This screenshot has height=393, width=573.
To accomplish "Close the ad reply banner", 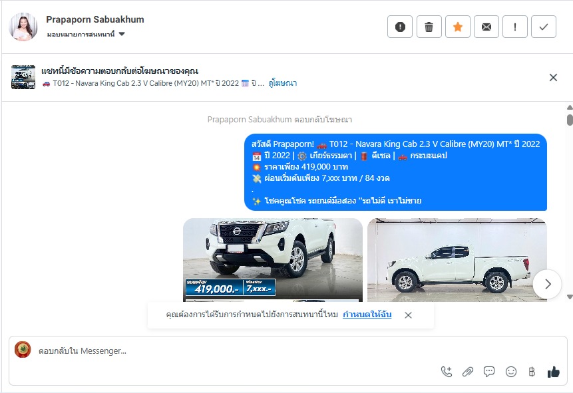I will click(553, 77).
